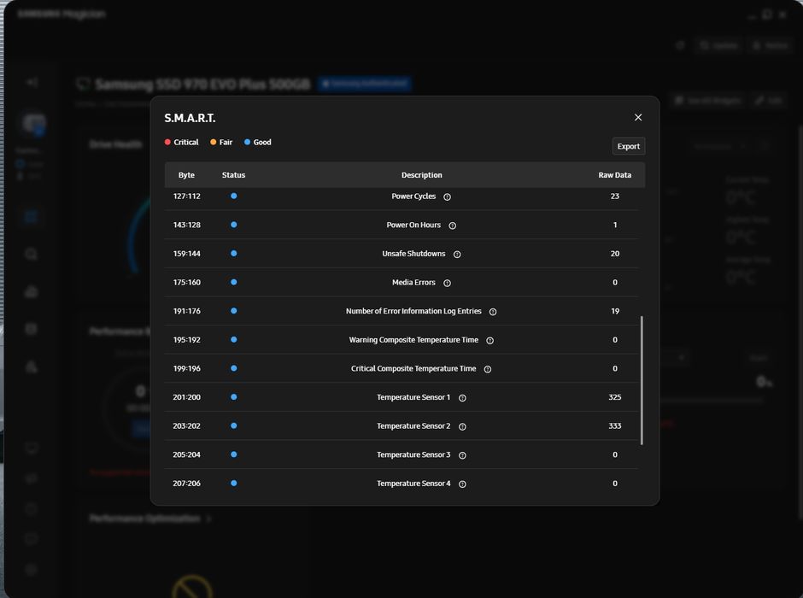Show info for Warning Composite Temperature Time
This screenshot has width=803, height=598.
(x=490, y=340)
